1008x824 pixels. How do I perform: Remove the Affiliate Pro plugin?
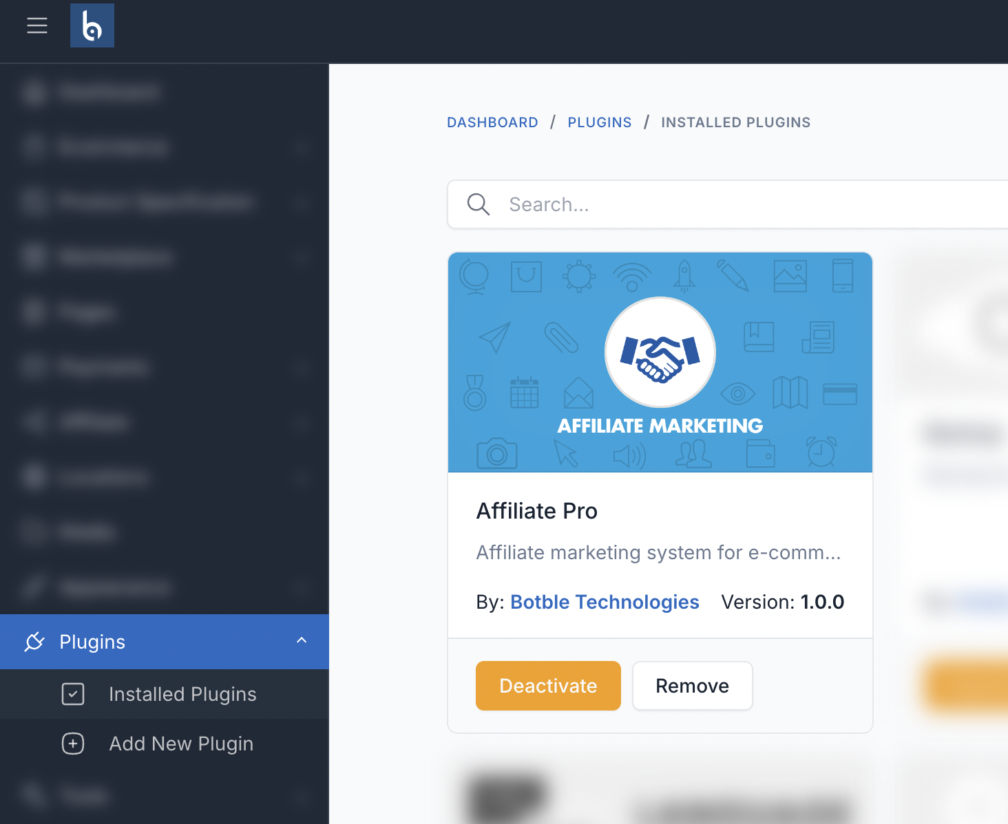[692, 686]
